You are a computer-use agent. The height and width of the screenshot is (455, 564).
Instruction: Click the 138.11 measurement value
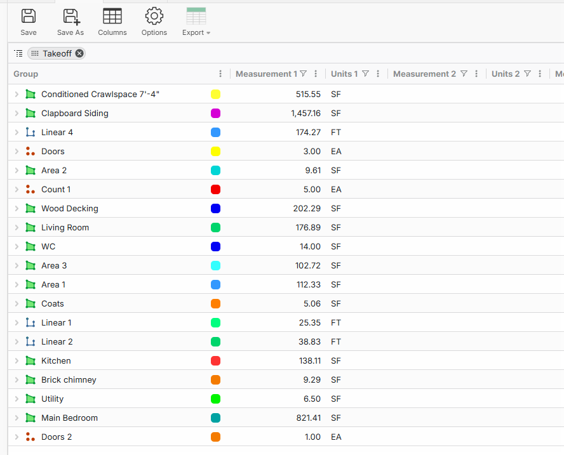(310, 361)
